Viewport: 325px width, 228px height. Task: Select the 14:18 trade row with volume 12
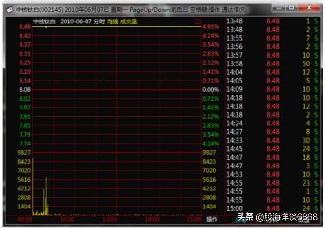point(272,106)
